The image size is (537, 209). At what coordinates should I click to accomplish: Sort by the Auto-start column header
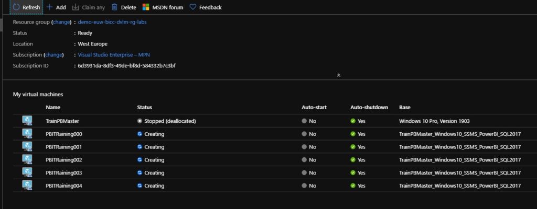[314, 107]
